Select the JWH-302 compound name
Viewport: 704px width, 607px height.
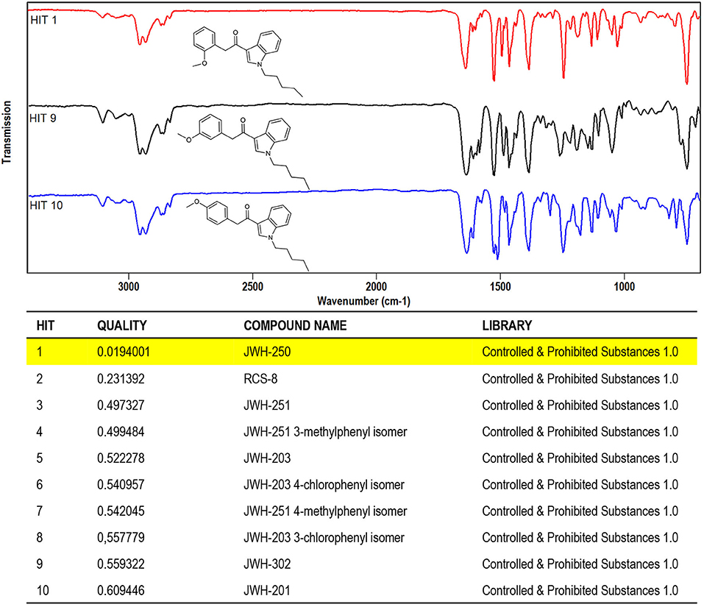(x=267, y=564)
